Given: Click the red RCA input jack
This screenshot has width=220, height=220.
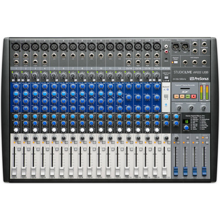Looking at the screenshot, I should (x=166, y=52).
